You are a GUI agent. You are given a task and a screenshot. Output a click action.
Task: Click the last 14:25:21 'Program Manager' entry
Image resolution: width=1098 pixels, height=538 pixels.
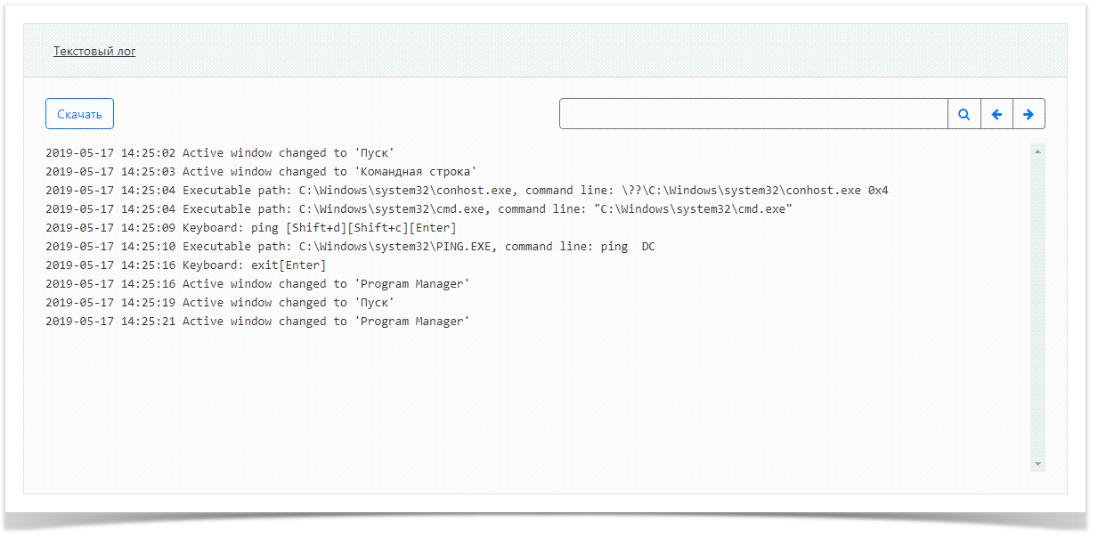pos(257,322)
